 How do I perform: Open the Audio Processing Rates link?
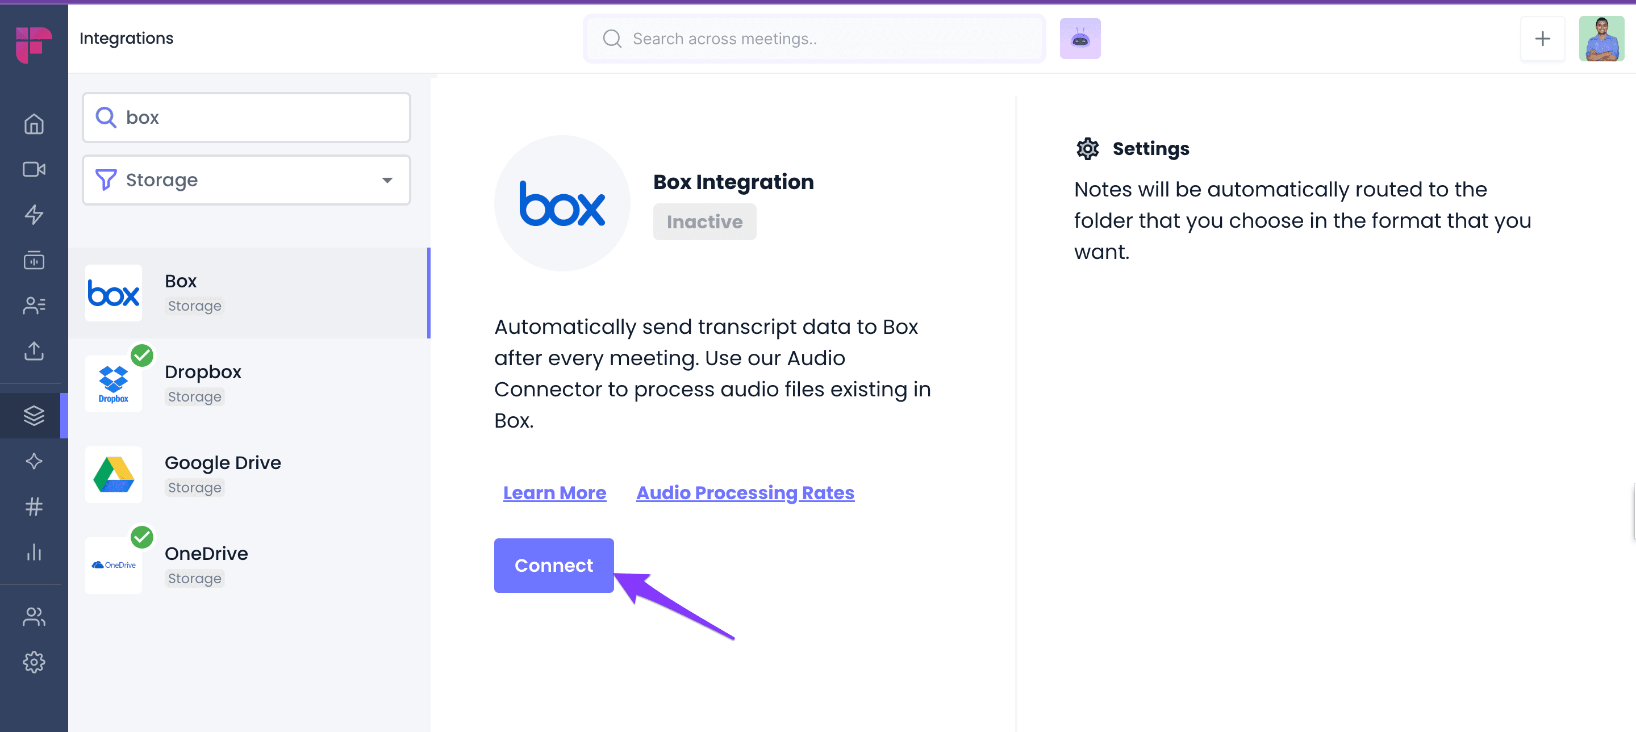click(745, 493)
